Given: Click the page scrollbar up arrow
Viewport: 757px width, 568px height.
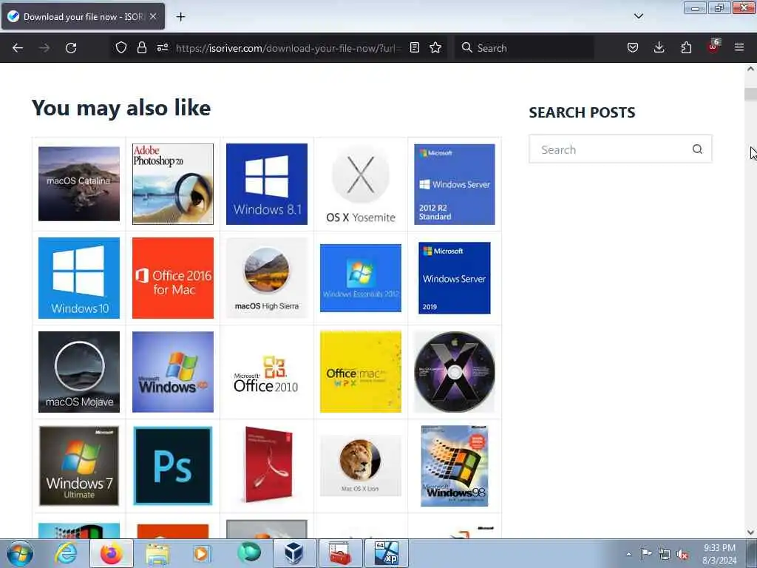Looking at the screenshot, I should click(x=750, y=69).
